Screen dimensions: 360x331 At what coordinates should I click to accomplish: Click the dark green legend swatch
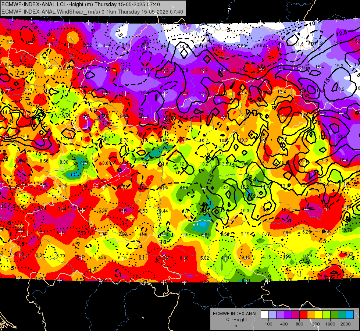pos(334,314)
